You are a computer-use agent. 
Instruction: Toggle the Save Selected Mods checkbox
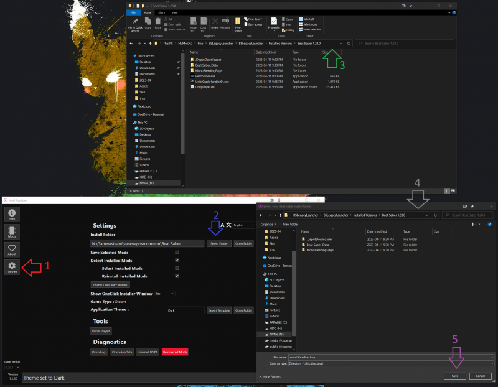pos(177,253)
